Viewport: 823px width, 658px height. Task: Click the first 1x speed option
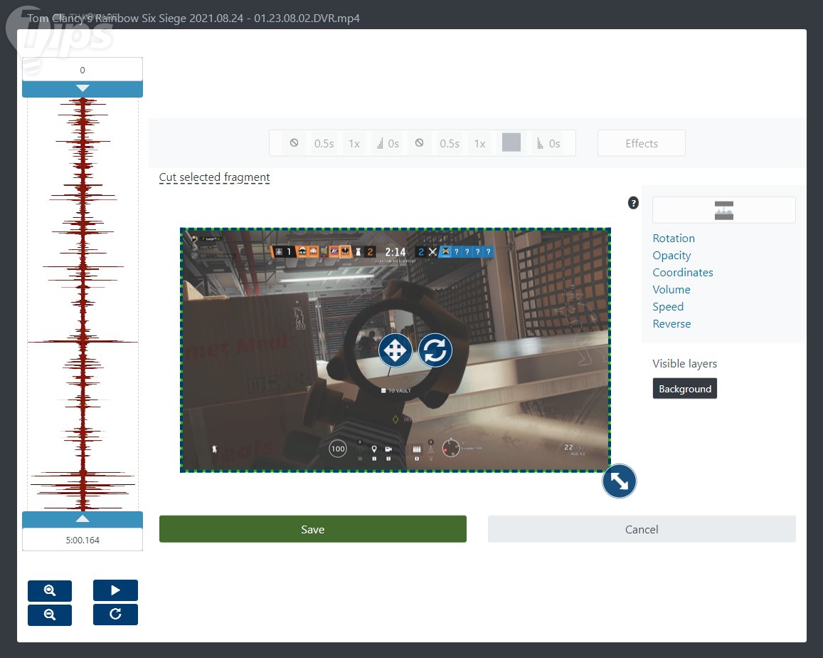(354, 143)
